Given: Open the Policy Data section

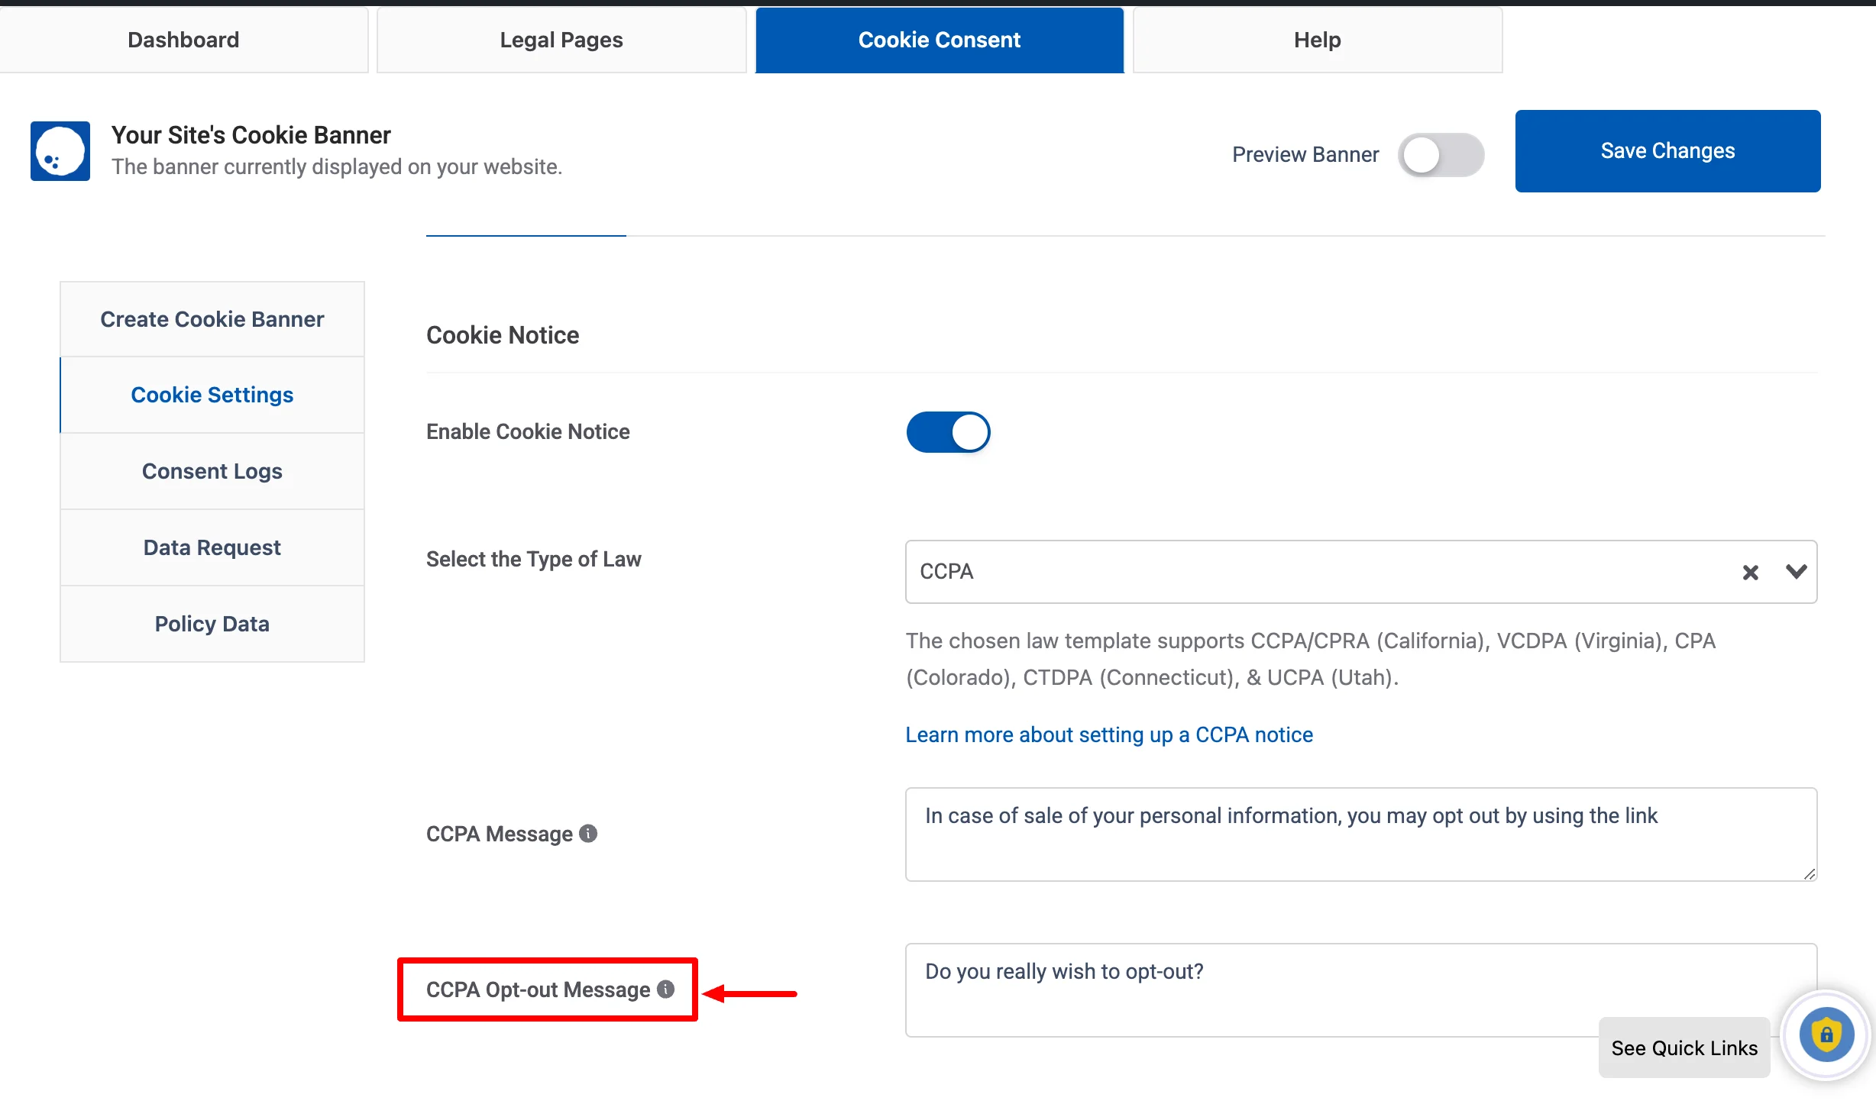Looking at the screenshot, I should [x=212, y=624].
